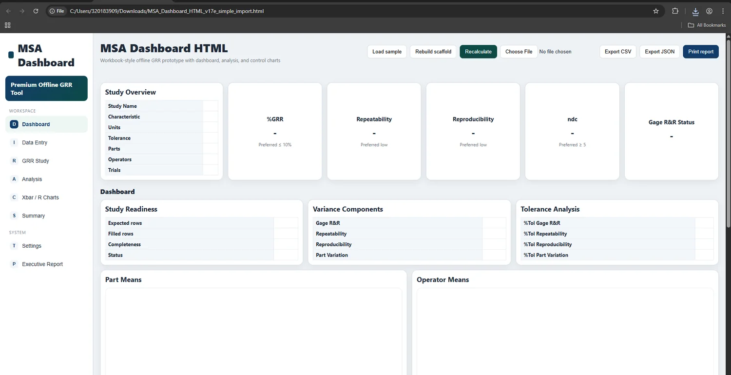Select the Reproducibility metric card
The image size is (731, 375).
tap(473, 131)
